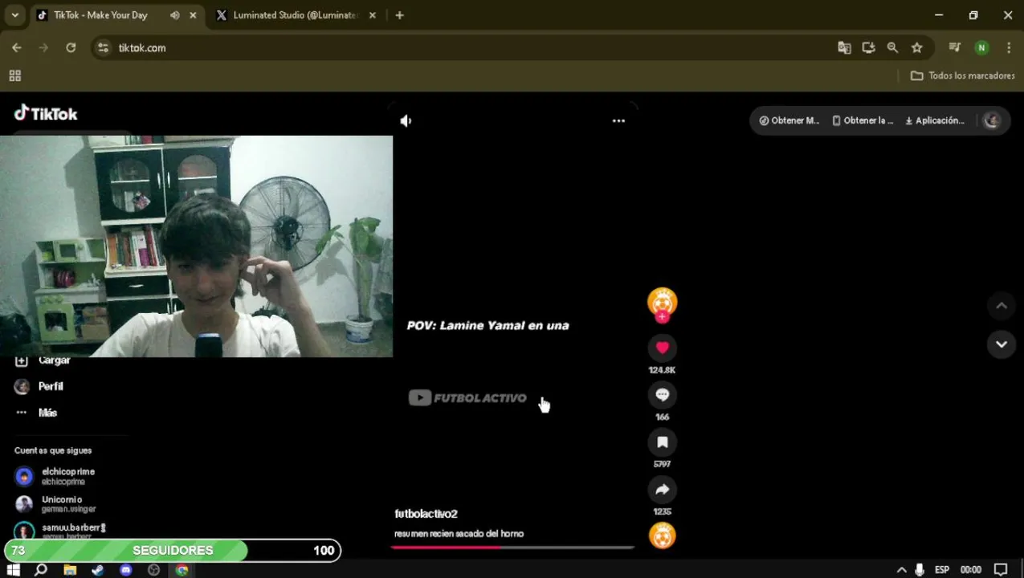Open the comments bubble showing 166
The image size is (1024, 578).
click(662, 395)
